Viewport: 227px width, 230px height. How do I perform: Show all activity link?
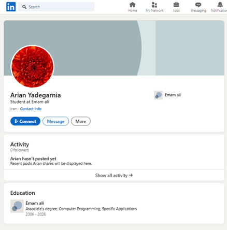114,176
